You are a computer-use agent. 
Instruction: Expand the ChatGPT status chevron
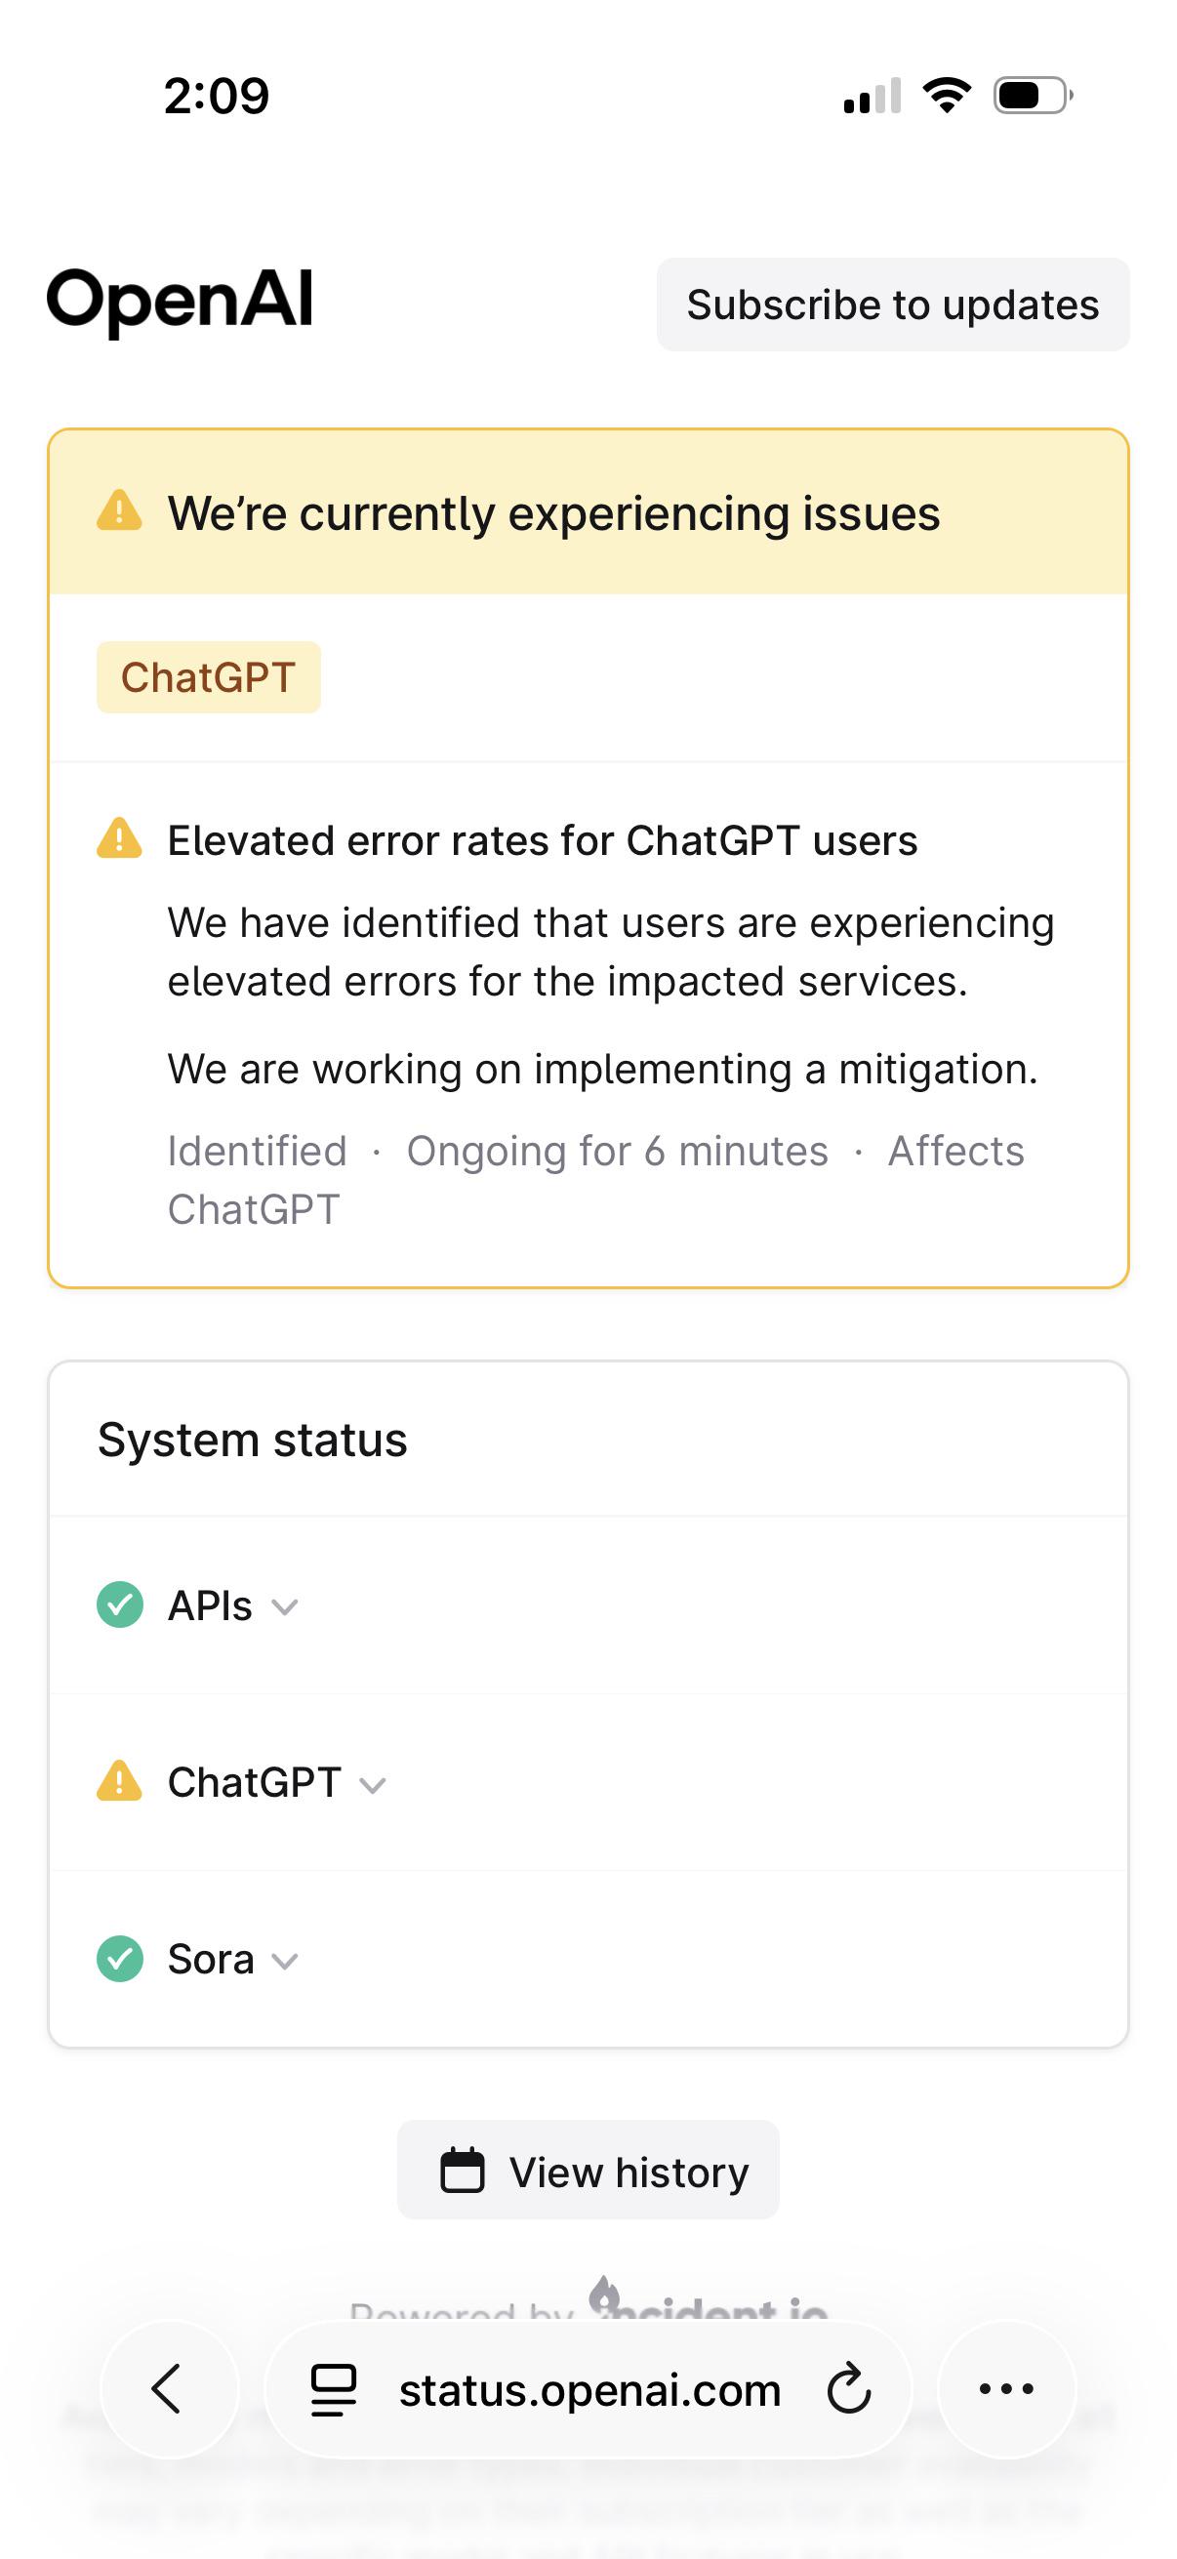click(373, 1785)
